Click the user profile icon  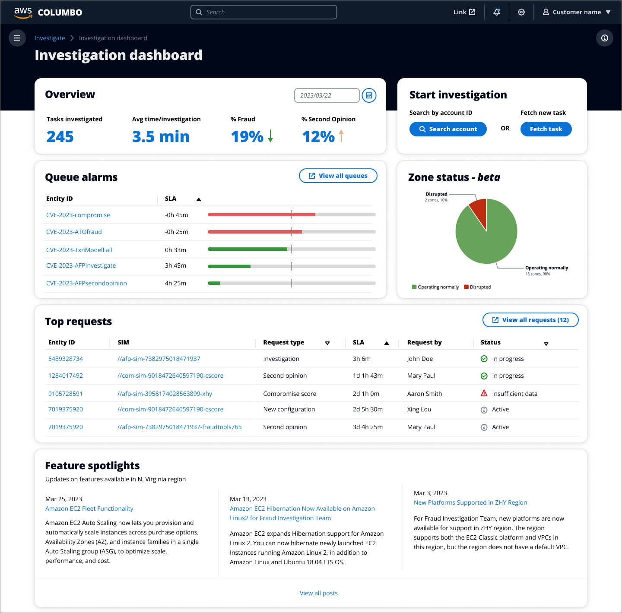point(546,12)
